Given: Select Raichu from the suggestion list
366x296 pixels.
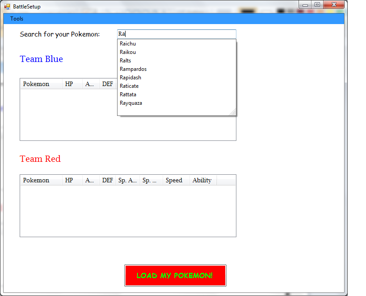Looking at the screenshot, I should pyautogui.click(x=177, y=44).
